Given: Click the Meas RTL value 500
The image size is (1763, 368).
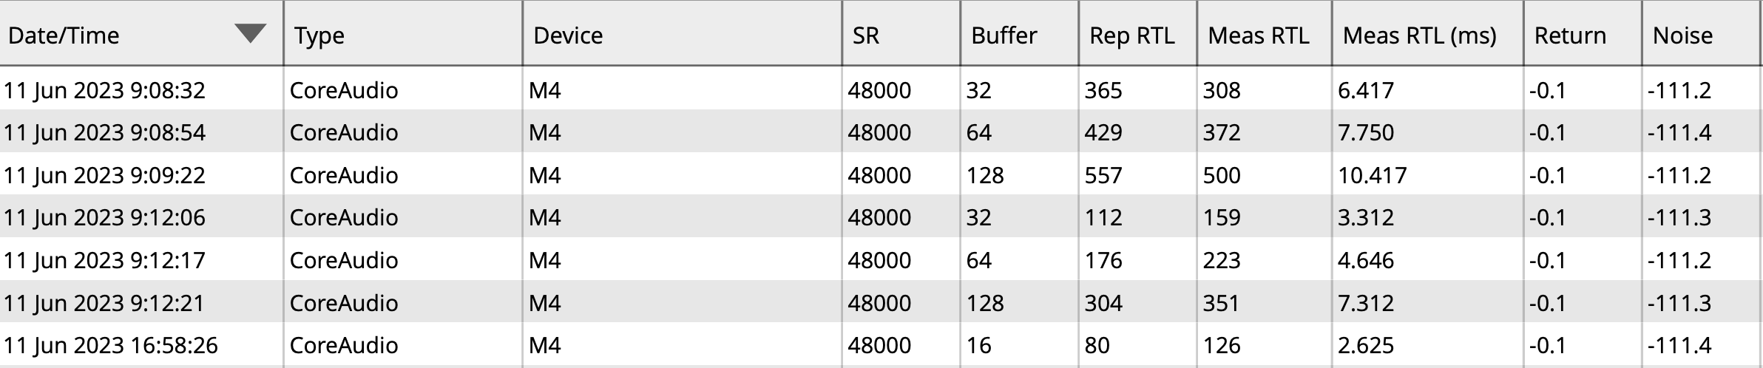Looking at the screenshot, I should tap(1221, 175).
